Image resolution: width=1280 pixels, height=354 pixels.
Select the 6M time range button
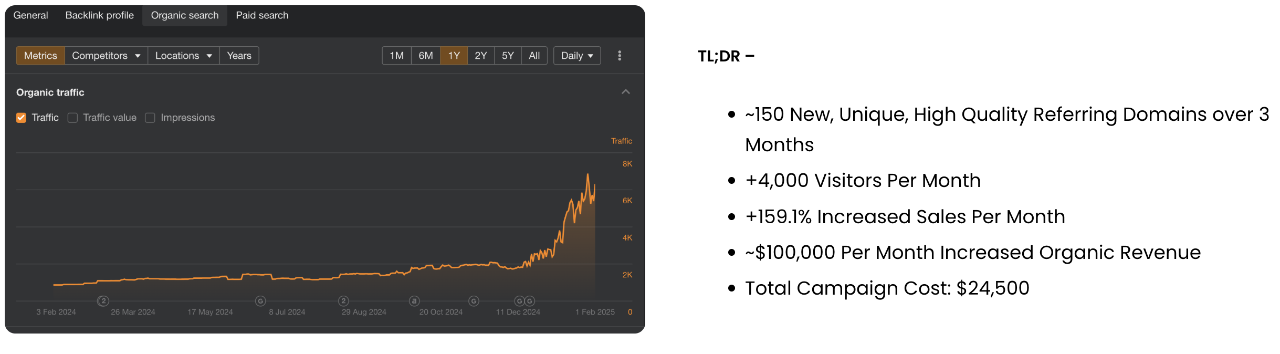[425, 56]
